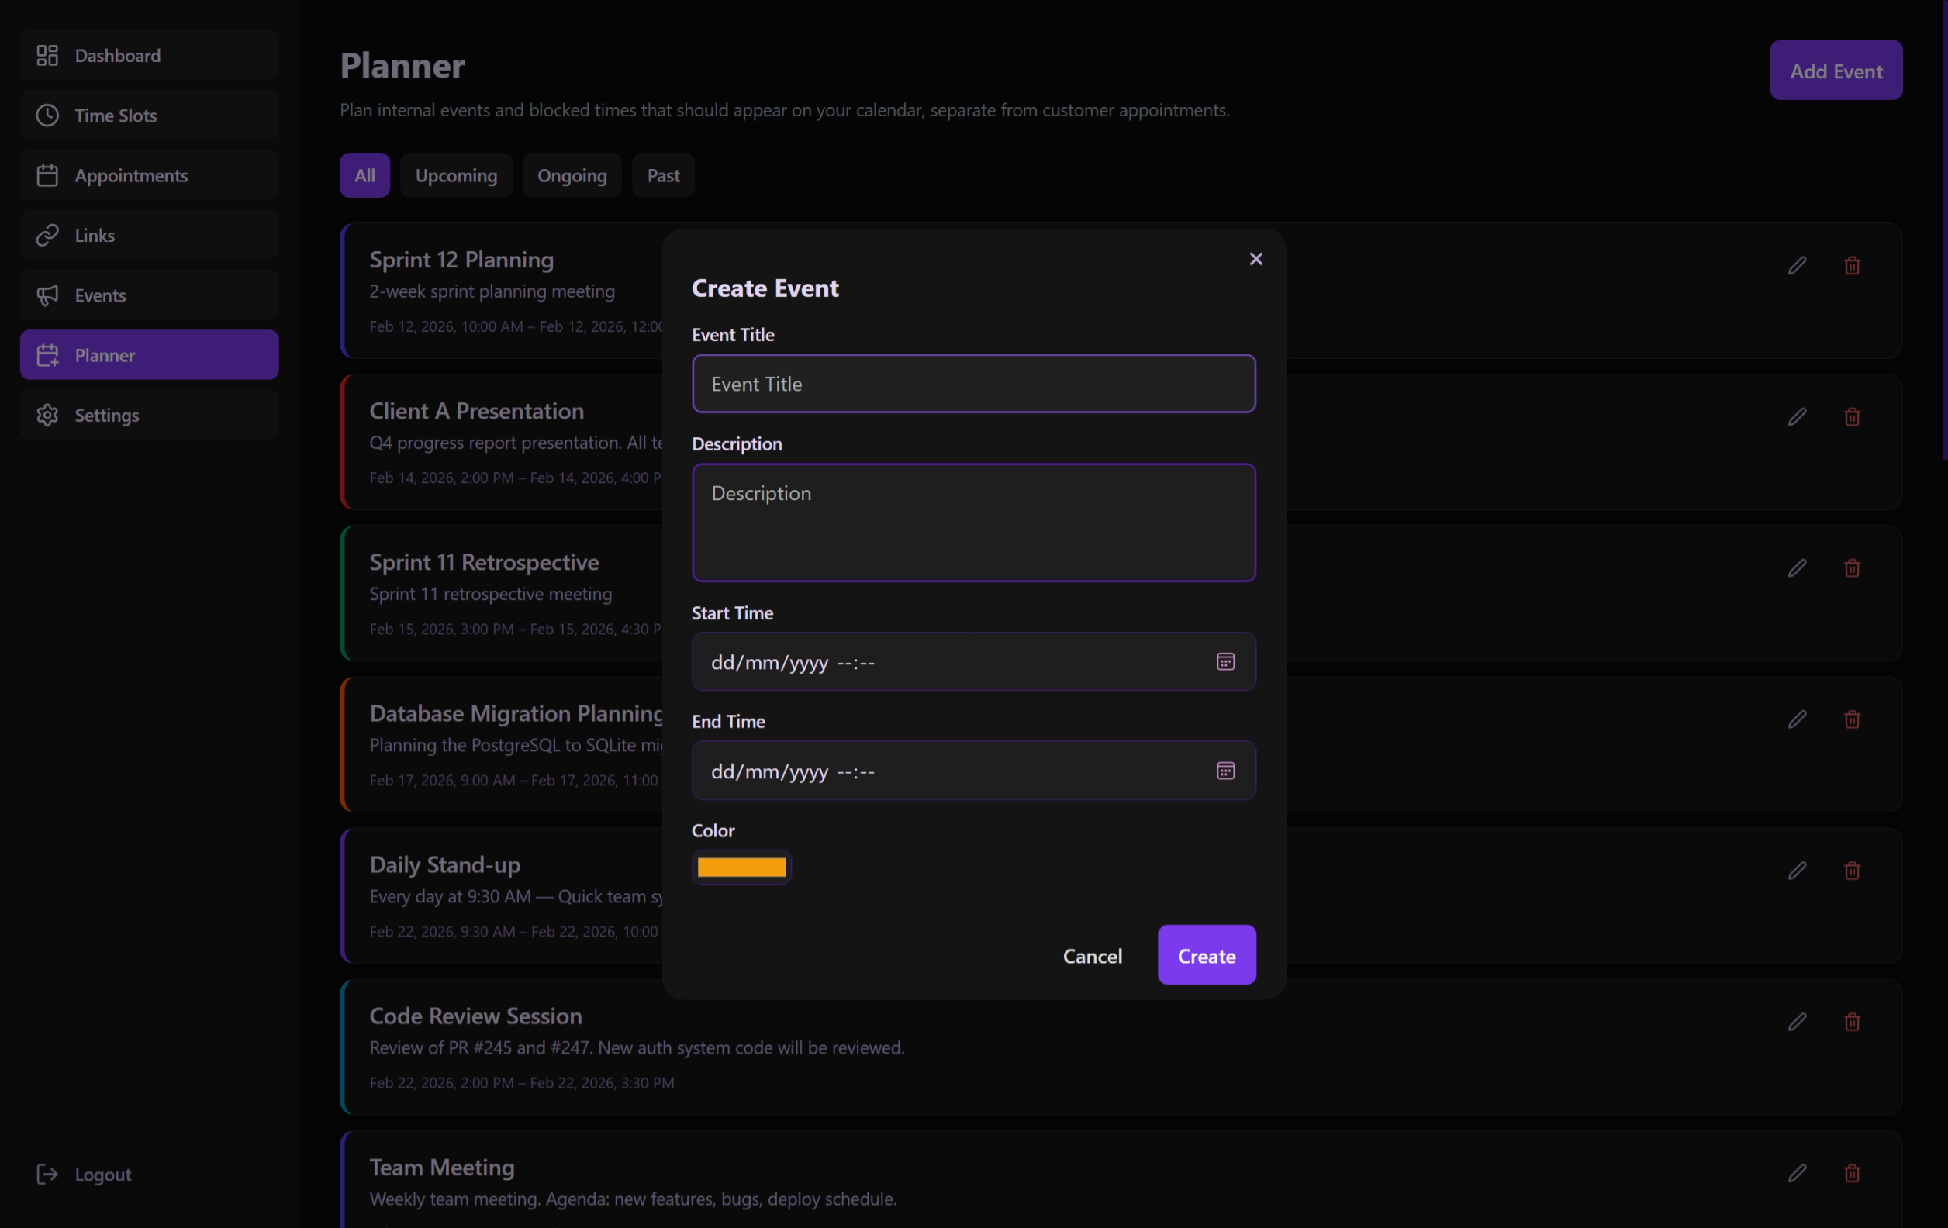1948x1228 pixels.
Task: Select the megaphone icon for Events
Action: click(48, 295)
